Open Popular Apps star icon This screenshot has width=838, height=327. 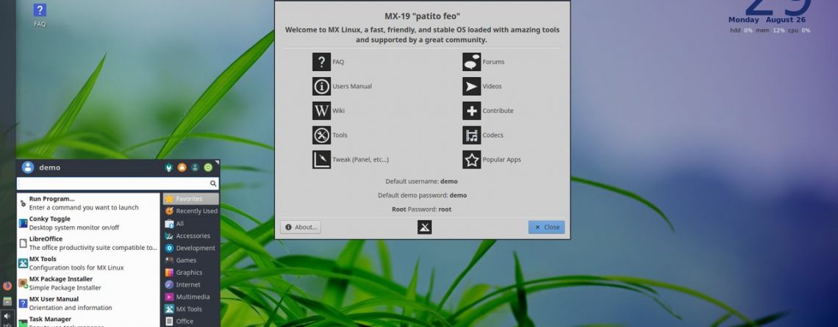coord(471,159)
